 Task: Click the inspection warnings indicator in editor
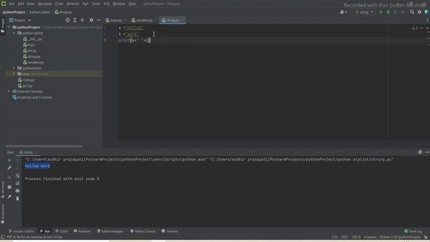[415, 28]
